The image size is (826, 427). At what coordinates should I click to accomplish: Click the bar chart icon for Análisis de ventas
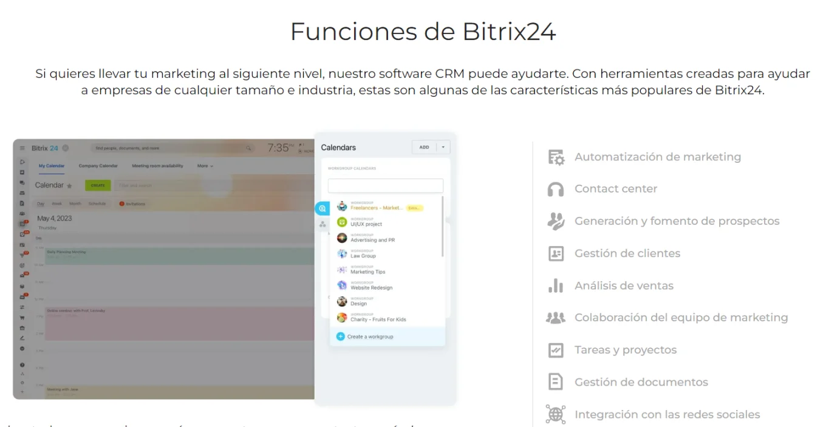pyautogui.click(x=556, y=285)
